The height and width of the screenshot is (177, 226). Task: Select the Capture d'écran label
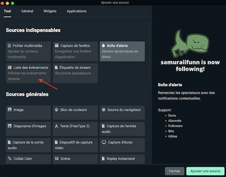(120, 142)
